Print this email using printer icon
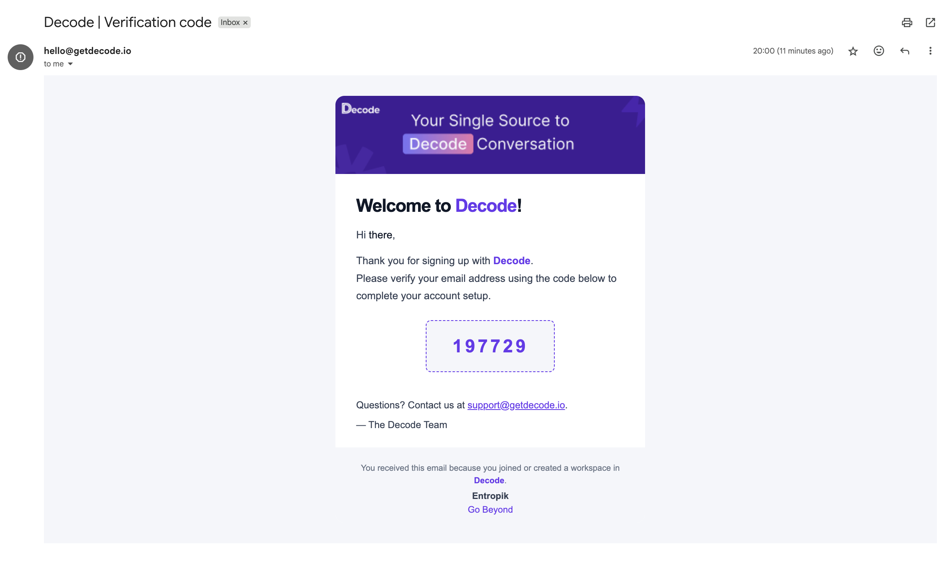The width and height of the screenshot is (945, 563). (x=907, y=23)
